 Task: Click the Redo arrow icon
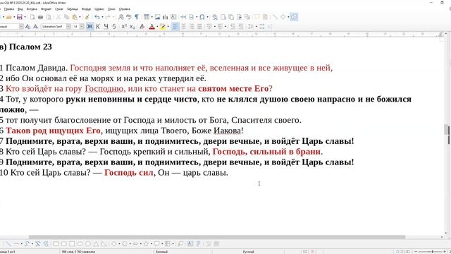coord(108,17)
